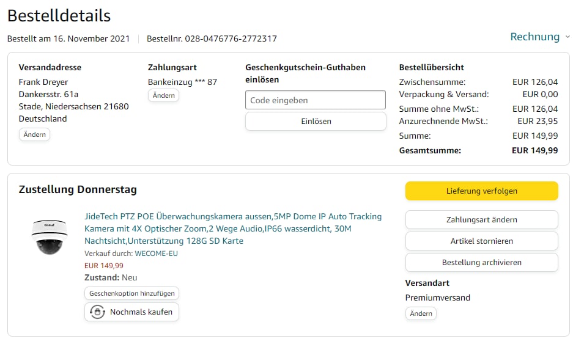The height and width of the screenshot is (347, 584).
Task: Visit seller WECOME-EU link
Action: point(156,254)
